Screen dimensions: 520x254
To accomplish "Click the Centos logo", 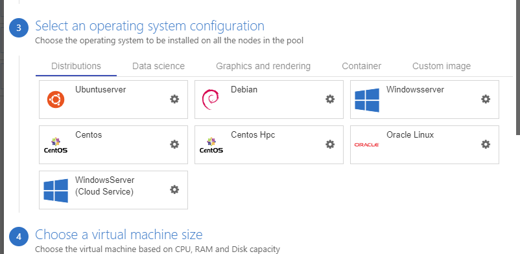I will click(x=56, y=145).
